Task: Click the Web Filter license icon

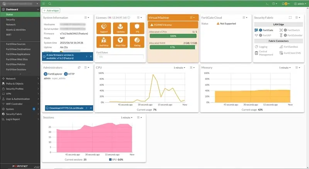Action: (121, 41)
